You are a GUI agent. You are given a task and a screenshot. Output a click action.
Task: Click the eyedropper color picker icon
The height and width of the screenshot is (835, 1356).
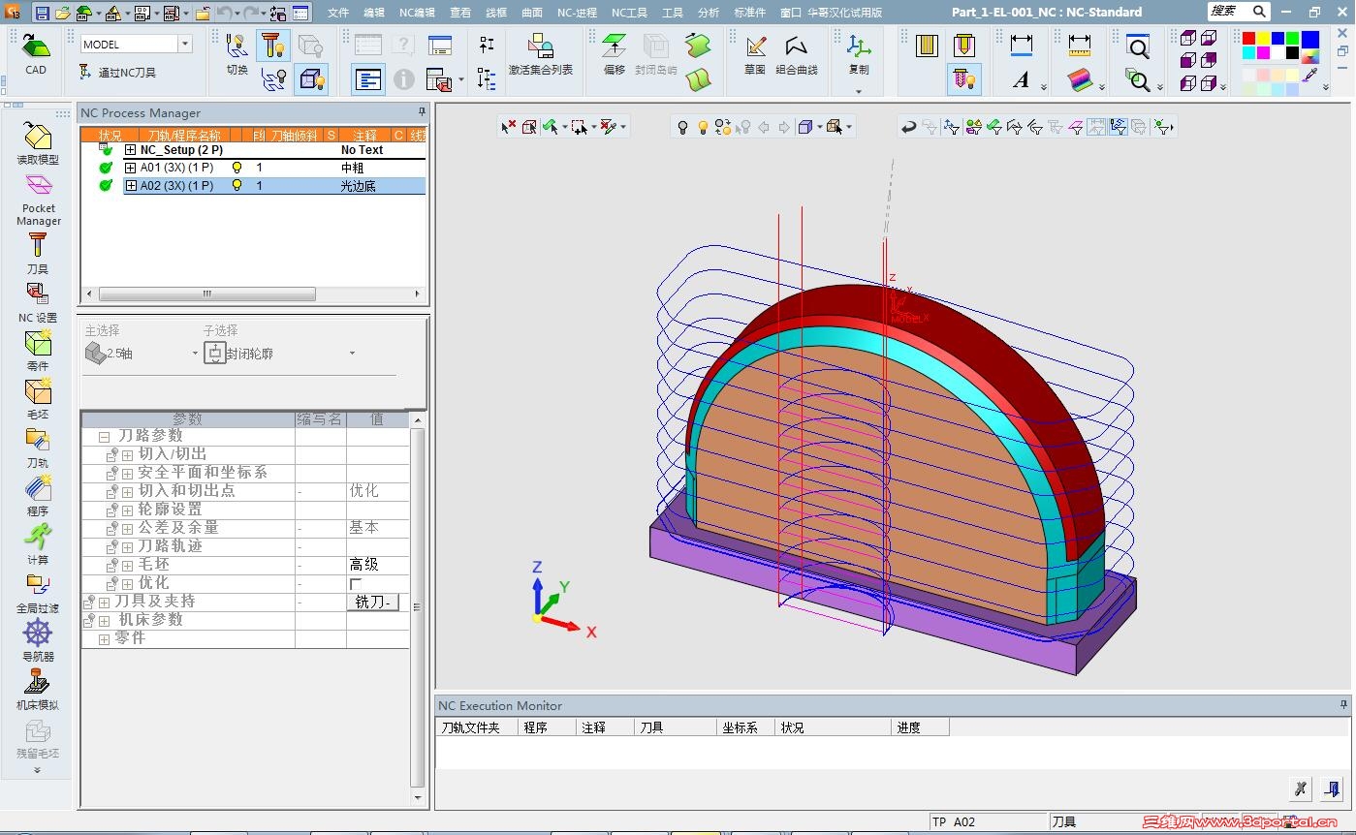(1310, 76)
